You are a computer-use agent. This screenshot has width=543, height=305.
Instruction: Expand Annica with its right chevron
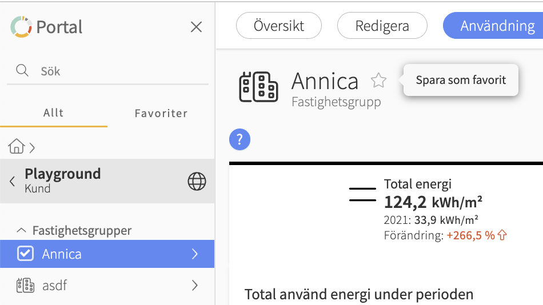point(195,254)
